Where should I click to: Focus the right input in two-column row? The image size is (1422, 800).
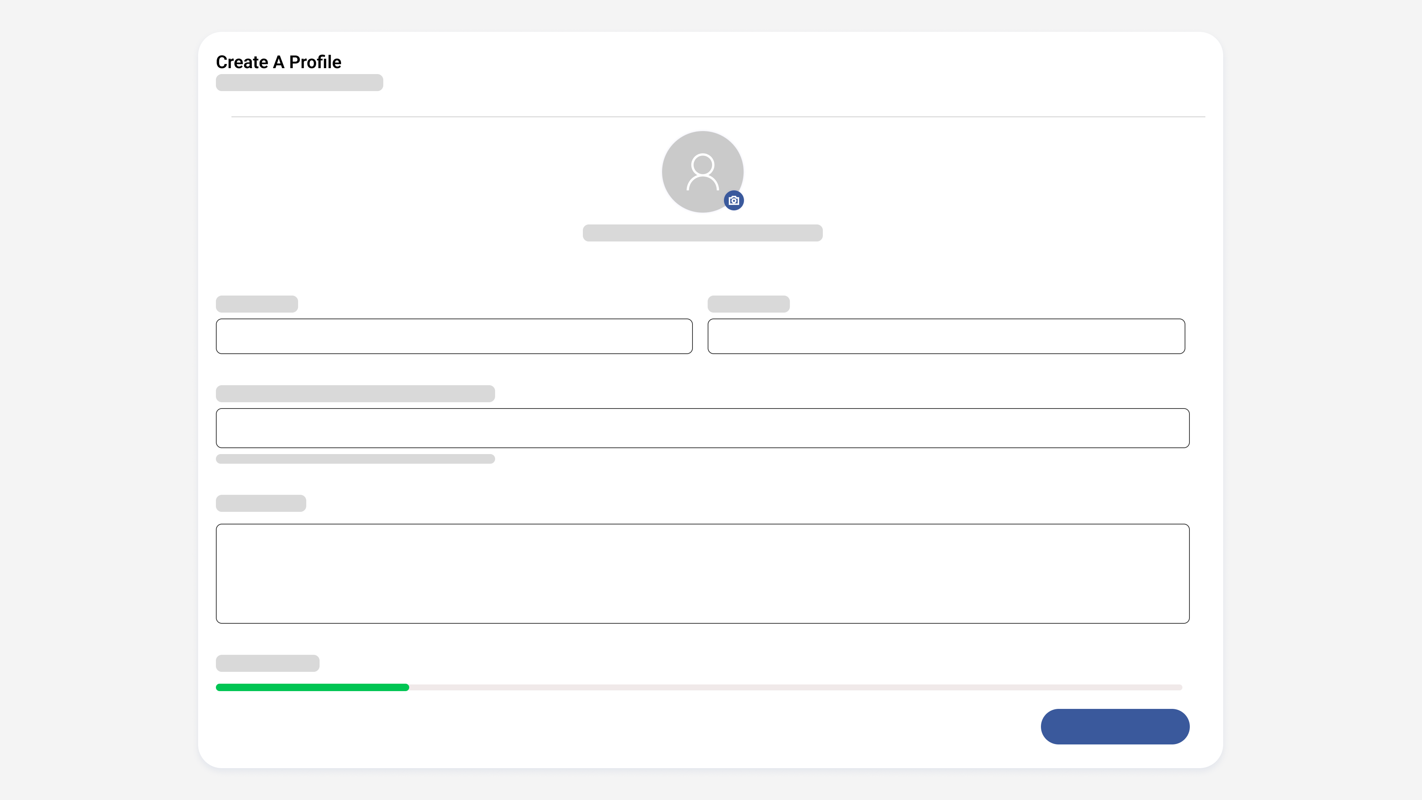pyautogui.click(x=946, y=336)
